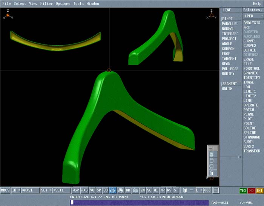Select the wireframe display mode icon
This screenshot has width=264, height=206.
click(211, 154)
